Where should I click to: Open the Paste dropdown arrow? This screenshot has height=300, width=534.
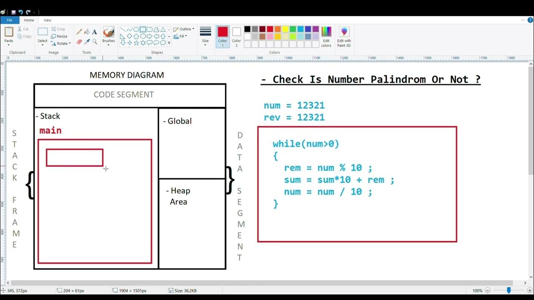coord(9,45)
